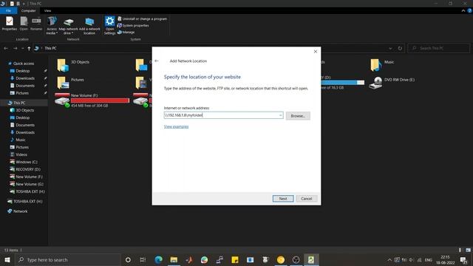Select Windows (C:) in sidebar
473x266 pixels.
click(x=27, y=162)
